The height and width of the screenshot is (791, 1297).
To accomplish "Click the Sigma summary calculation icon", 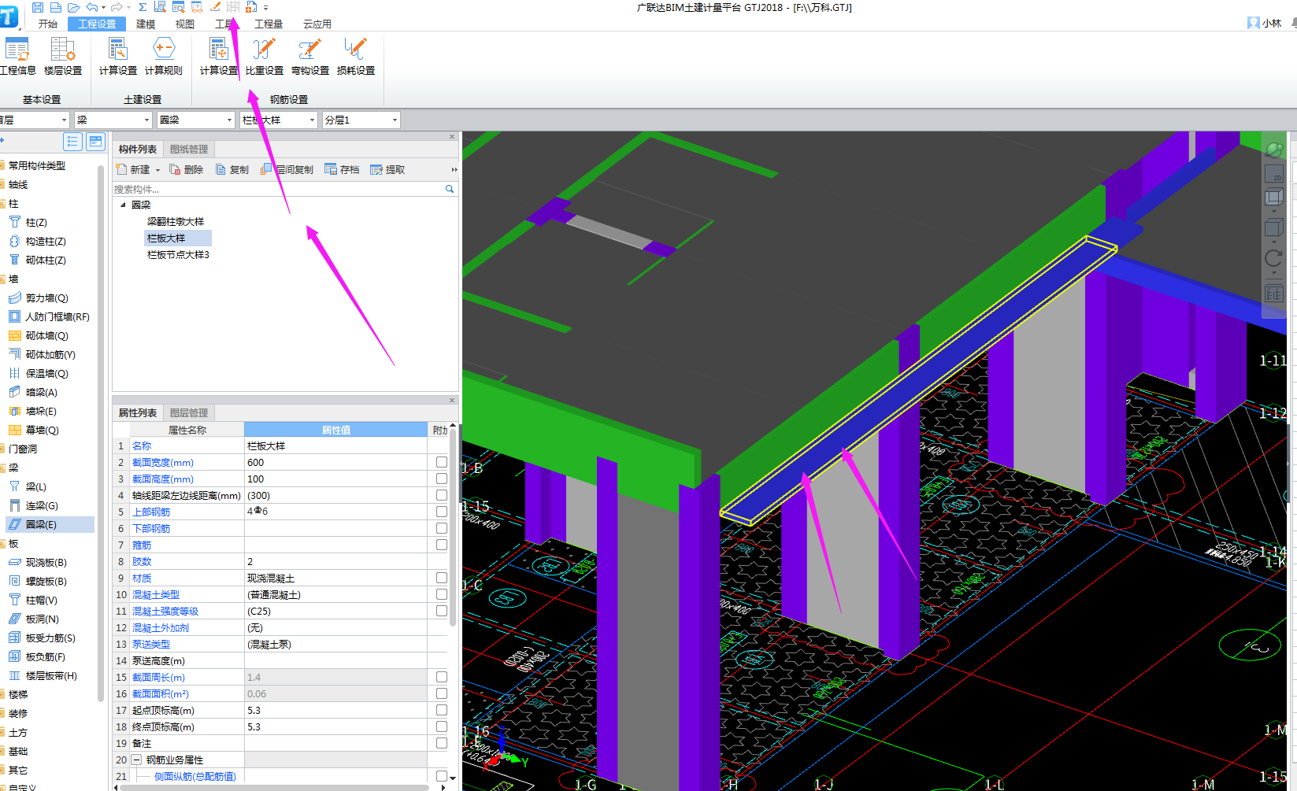I will (143, 7).
